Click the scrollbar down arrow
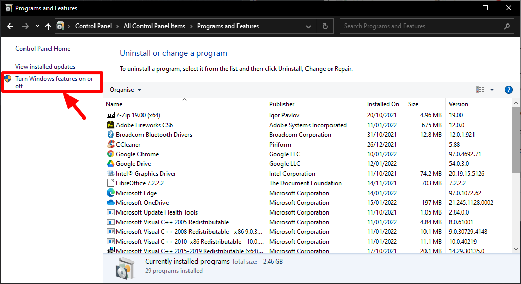The width and height of the screenshot is (521, 284). [516, 249]
